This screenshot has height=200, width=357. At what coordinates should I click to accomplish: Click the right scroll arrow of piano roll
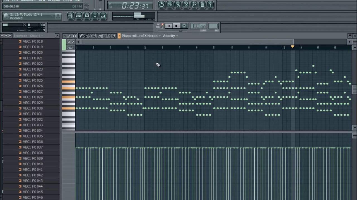(349, 42)
